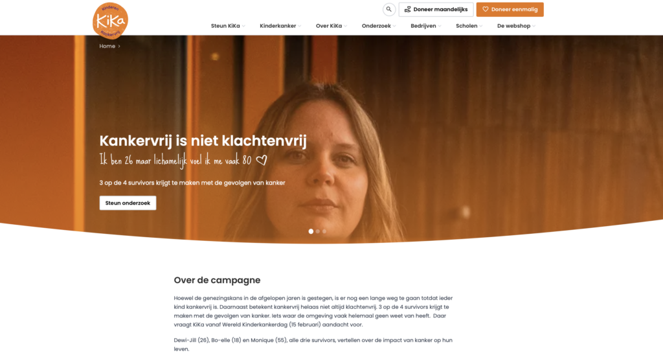Expand the Kinderkanker dropdown chevron
This screenshot has height=355, width=663.
tap(299, 26)
